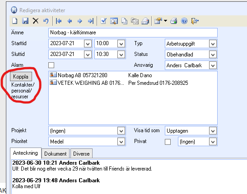Expand the Projekt dropdown
Image resolution: width=247 pixels, height=194 pixels.
(121, 131)
